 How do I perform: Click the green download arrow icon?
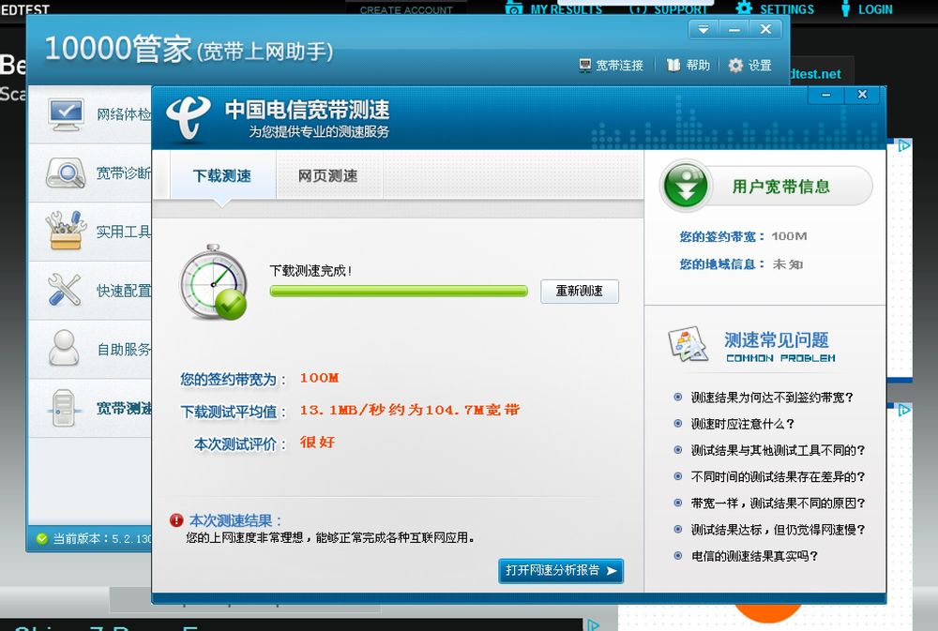pyautogui.click(x=687, y=186)
